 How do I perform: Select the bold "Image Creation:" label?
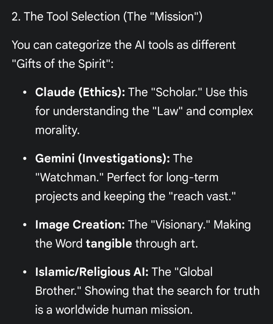click(80, 225)
